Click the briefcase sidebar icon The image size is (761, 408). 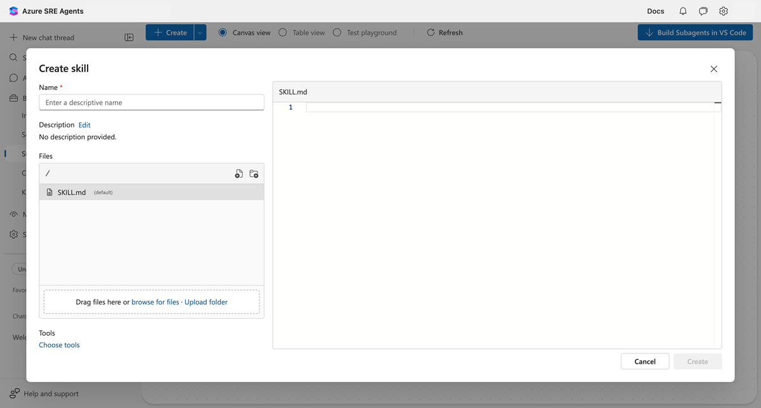(13, 98)
